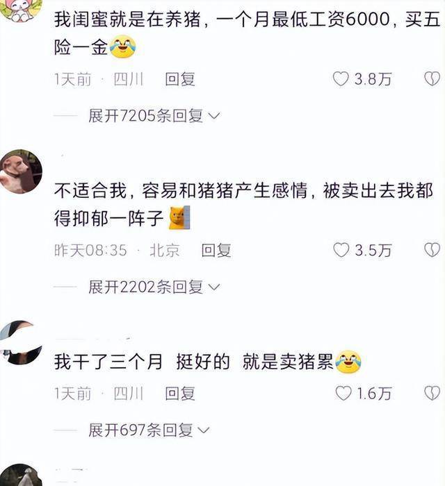Screen dimensions: 445x486
Task: Like the comment with 1.6万 likes
Action: pos(343,394)
